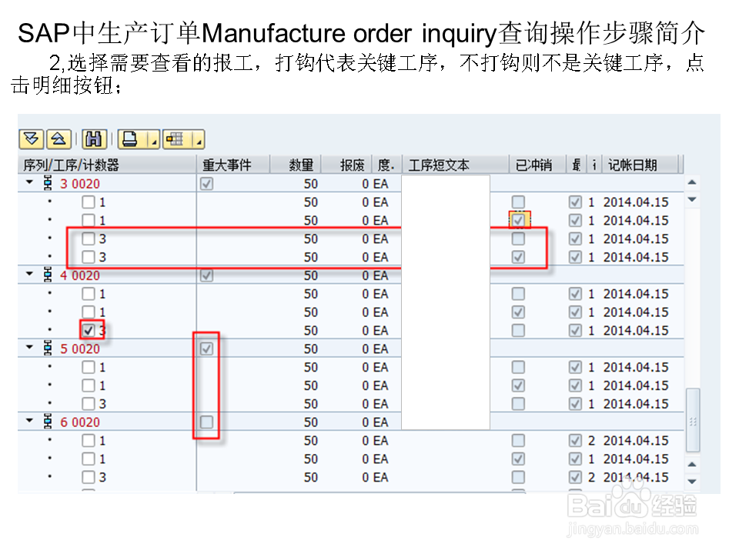Click the layout change toolbar icon
739x554 pixels.
[176, 139]
